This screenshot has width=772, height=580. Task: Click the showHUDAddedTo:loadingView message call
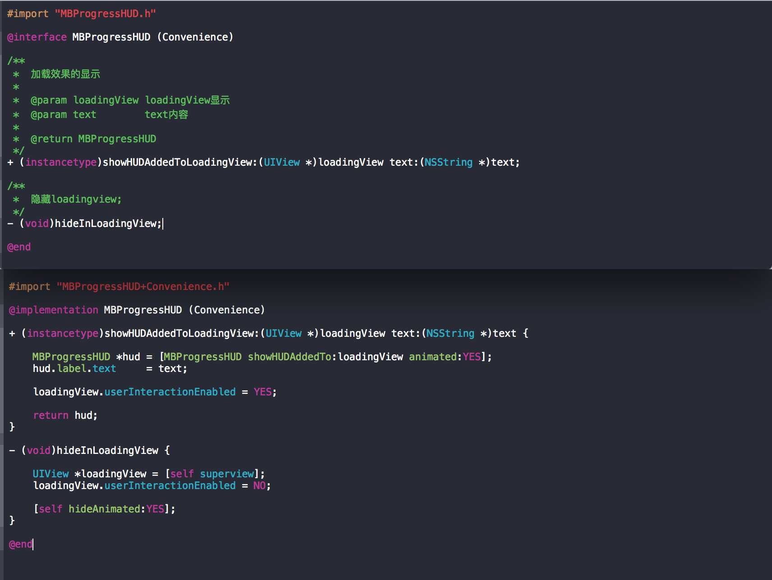(326, 357)
